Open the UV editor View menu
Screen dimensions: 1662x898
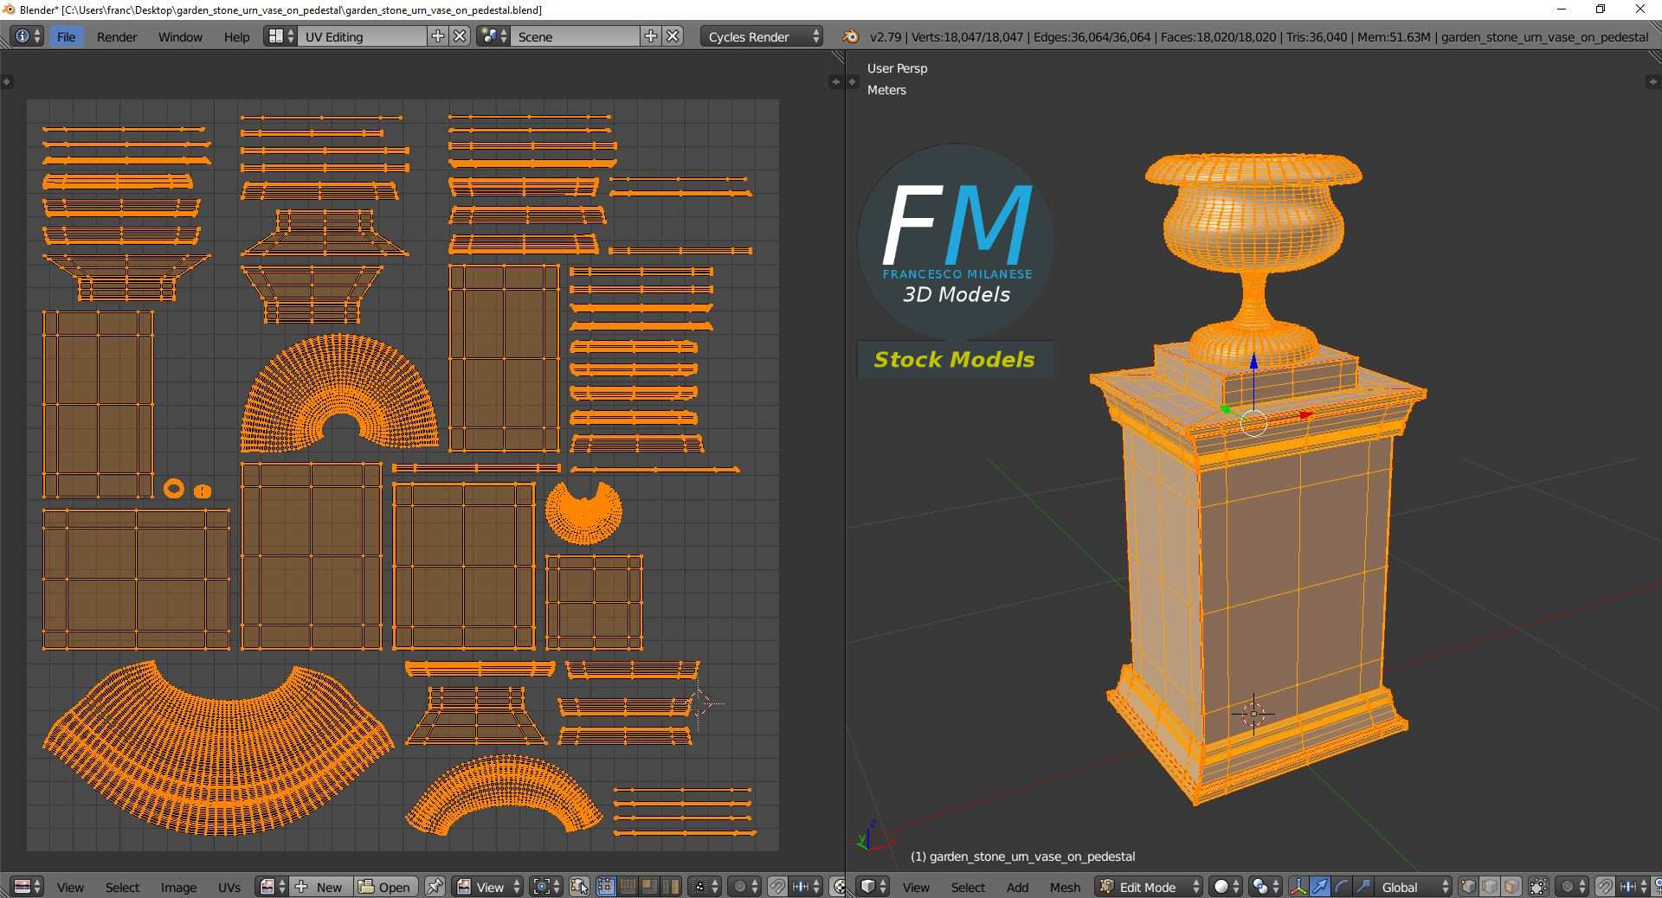click(x=70, y=887)
